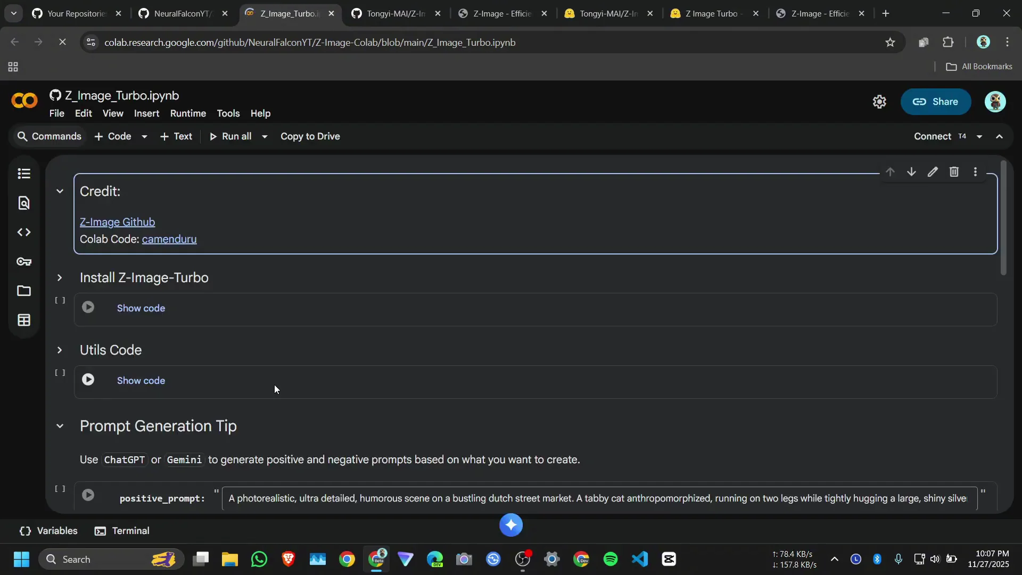Open the code snippets sidebar
Viewport: 1022px width, 575px height.
[23, 232]
